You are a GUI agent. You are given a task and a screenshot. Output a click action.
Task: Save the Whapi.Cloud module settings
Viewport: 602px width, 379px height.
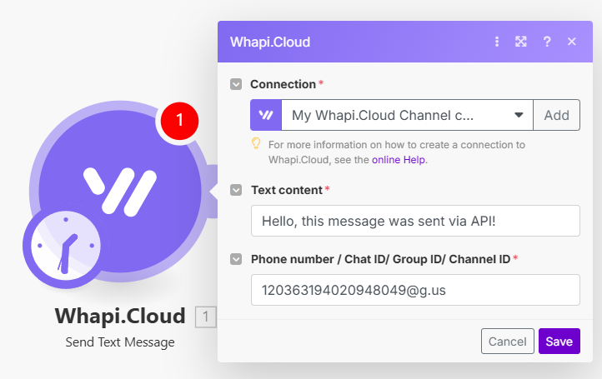point(559,341)
